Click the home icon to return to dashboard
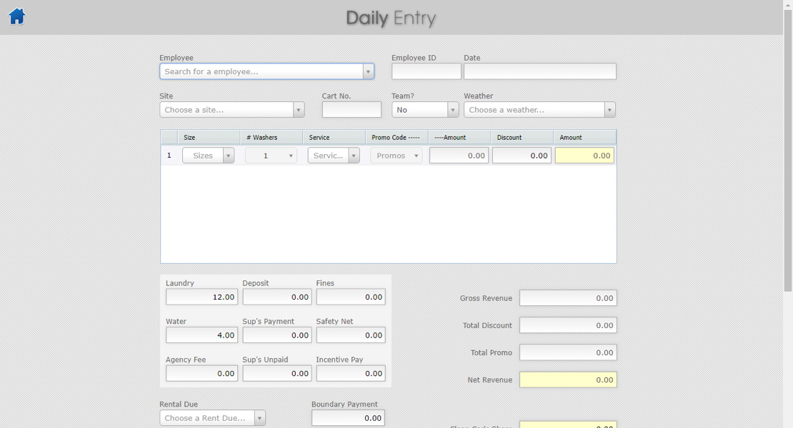793x428 pixels. pos(16,16)
